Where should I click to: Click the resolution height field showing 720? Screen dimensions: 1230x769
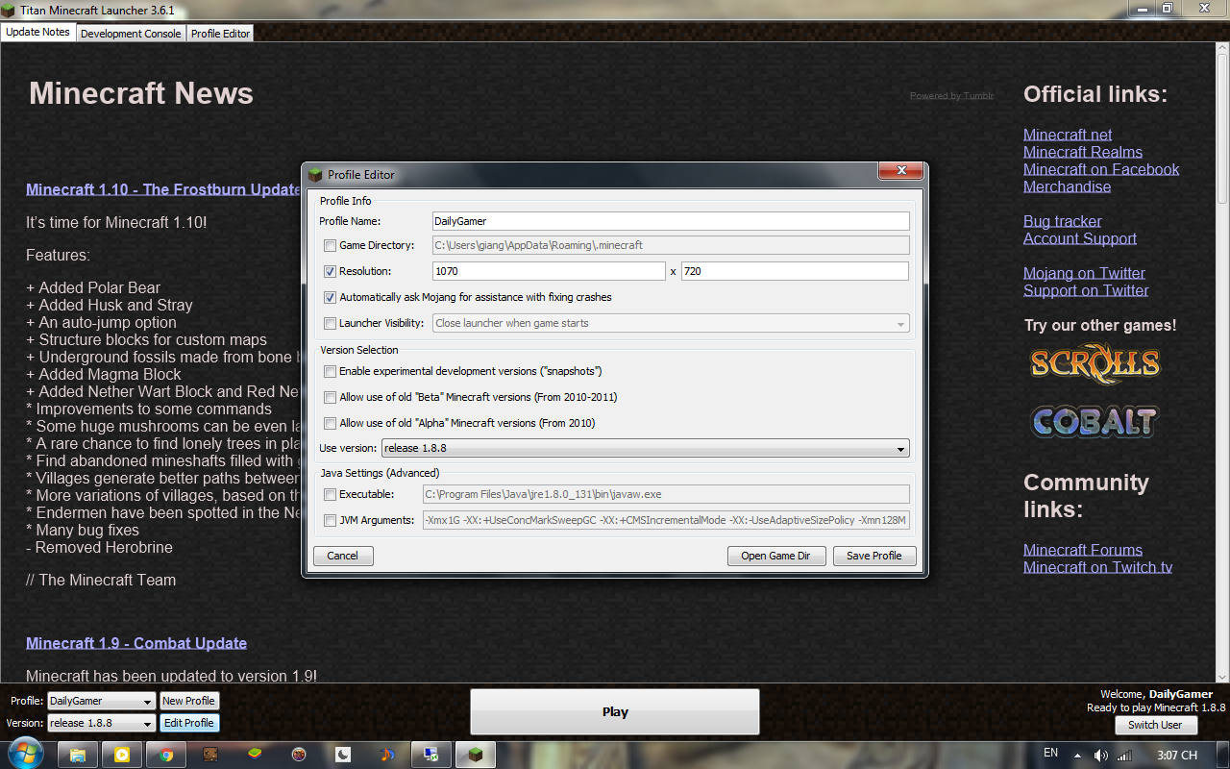[795, 271]
